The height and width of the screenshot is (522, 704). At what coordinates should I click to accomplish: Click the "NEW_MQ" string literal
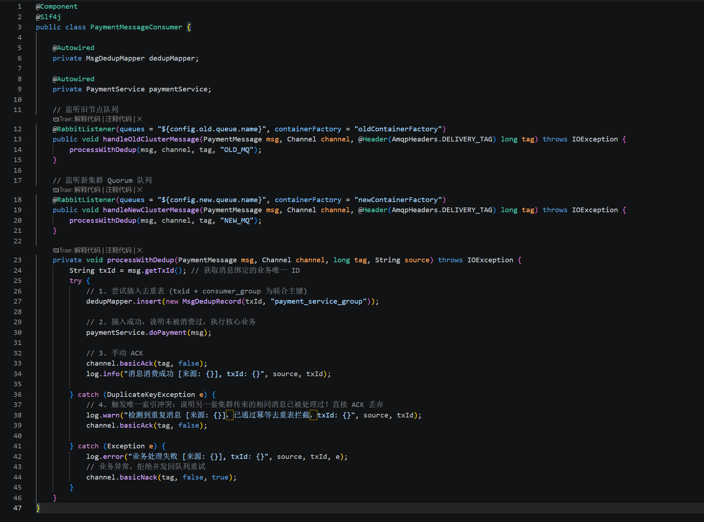[237, 221]
